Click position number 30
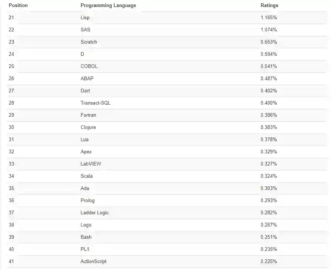332x269 pixels. pos(11,127)
